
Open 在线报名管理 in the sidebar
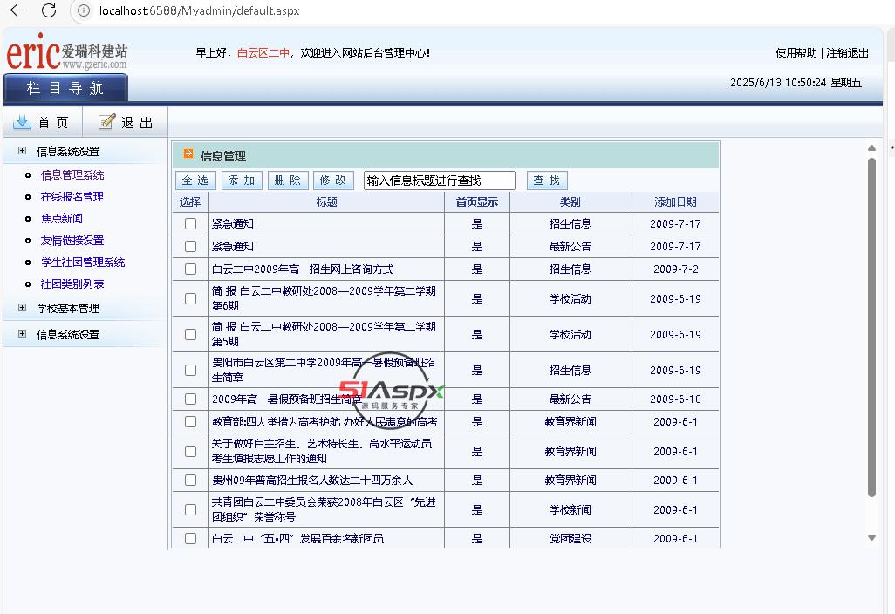click(72, 197)
